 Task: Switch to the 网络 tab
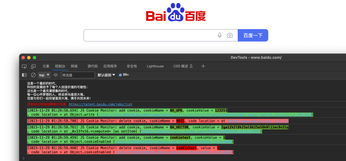point(74,66)
